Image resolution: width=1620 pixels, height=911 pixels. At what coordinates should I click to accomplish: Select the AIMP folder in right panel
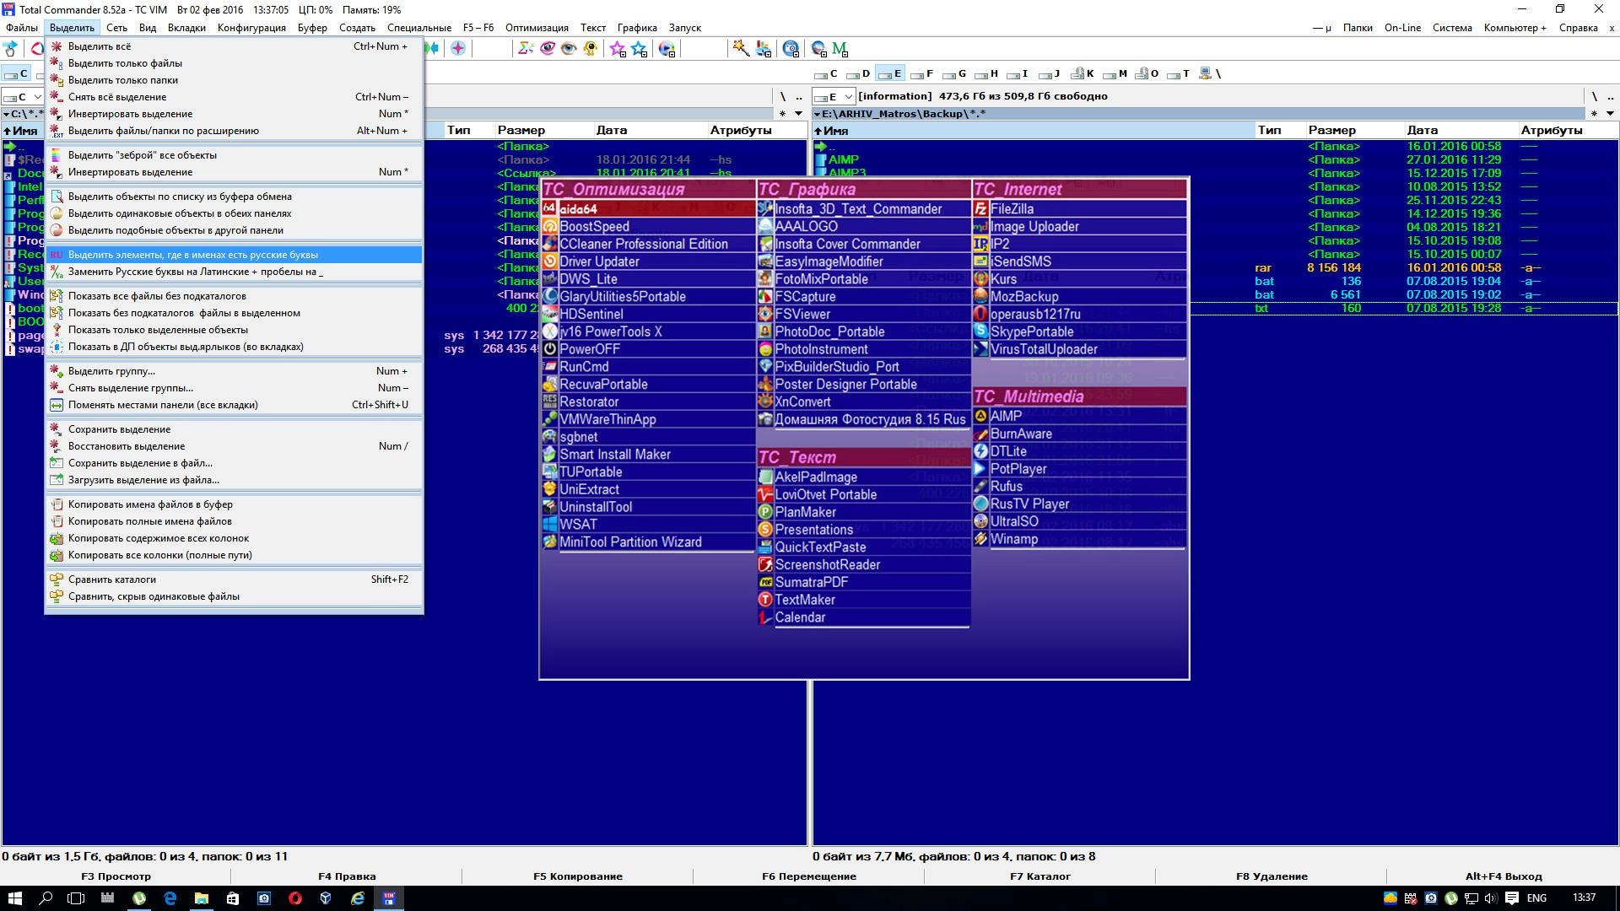point(843,159)
